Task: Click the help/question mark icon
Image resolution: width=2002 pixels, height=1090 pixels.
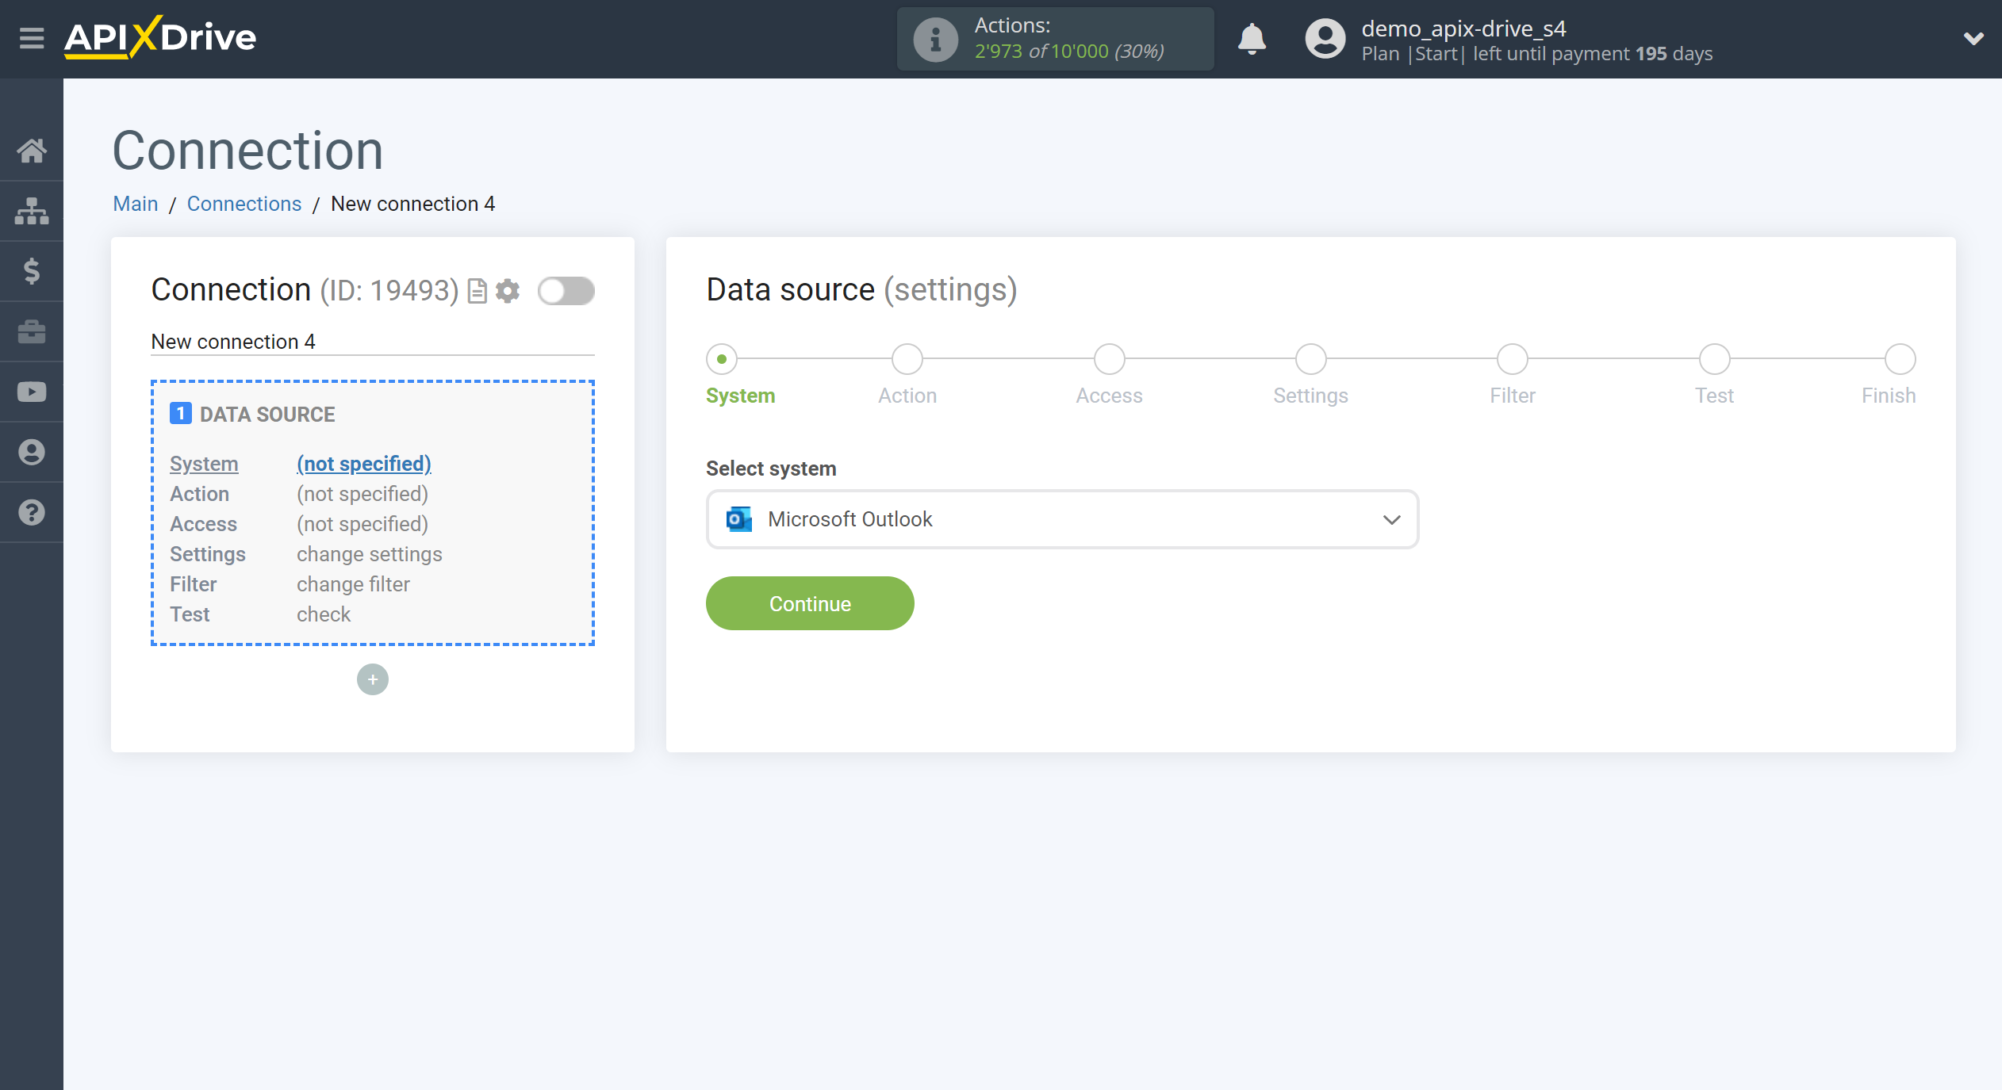Action: (x=33, y=513)
